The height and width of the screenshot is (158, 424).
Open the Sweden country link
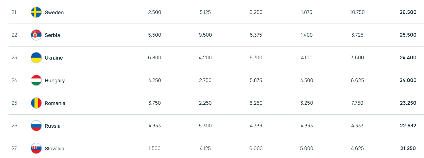pyautogui.click(x=54, y=12)
